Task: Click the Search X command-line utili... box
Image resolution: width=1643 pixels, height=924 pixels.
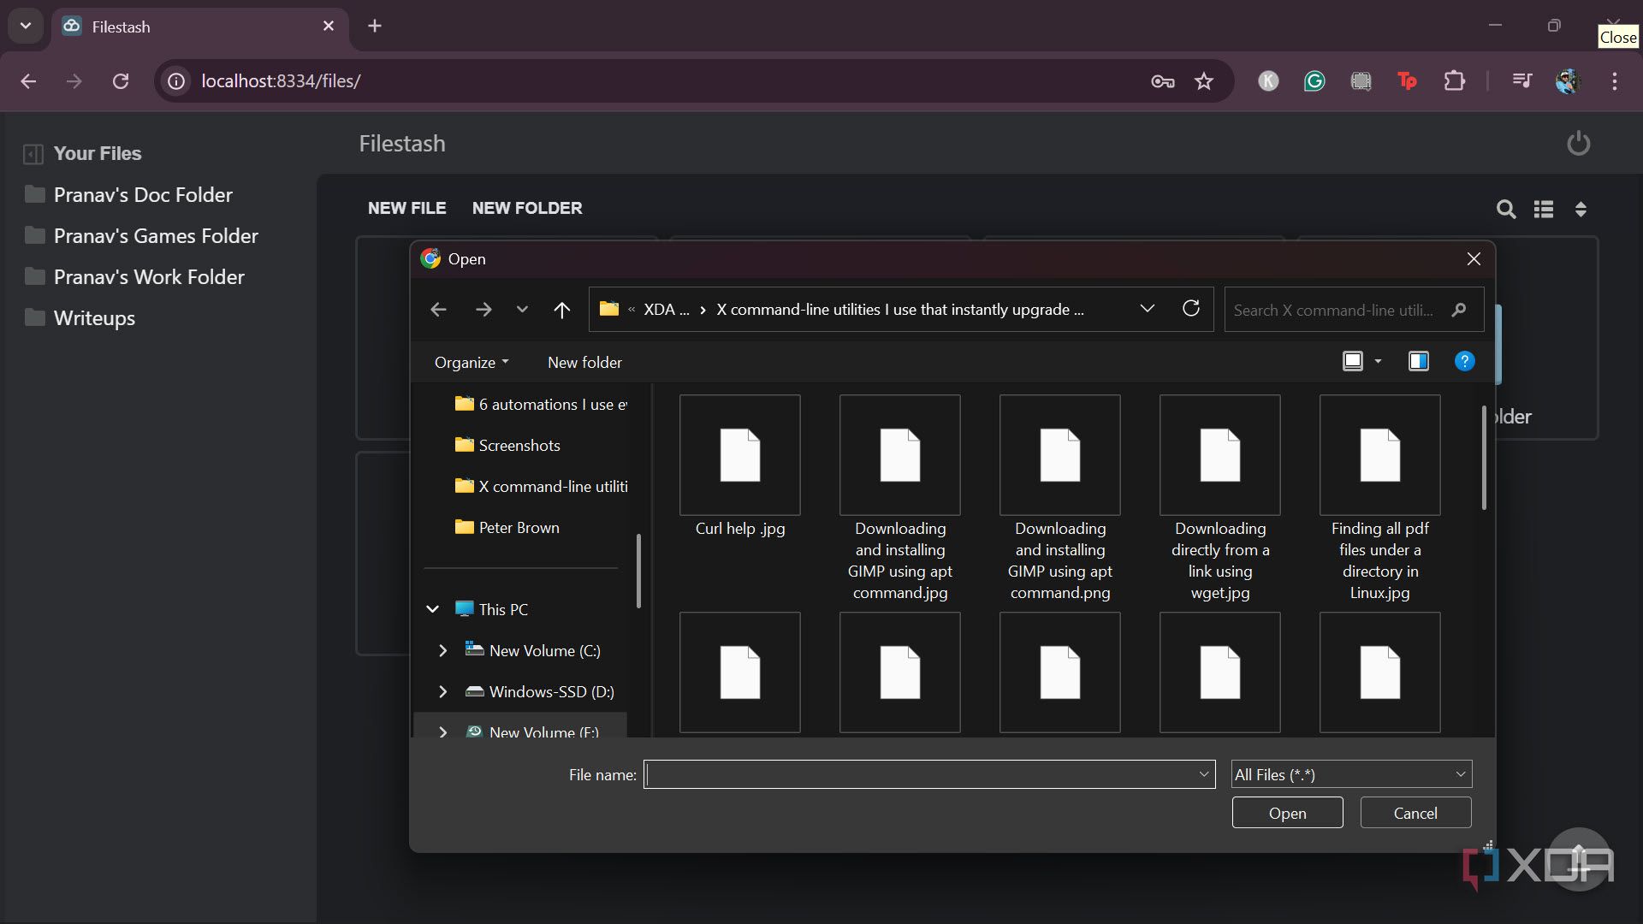Action: pyautogui.click(x=1353, y=310)
